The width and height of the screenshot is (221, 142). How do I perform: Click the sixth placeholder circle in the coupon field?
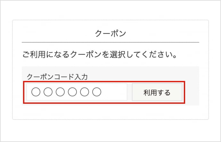(x=96, y=93)
